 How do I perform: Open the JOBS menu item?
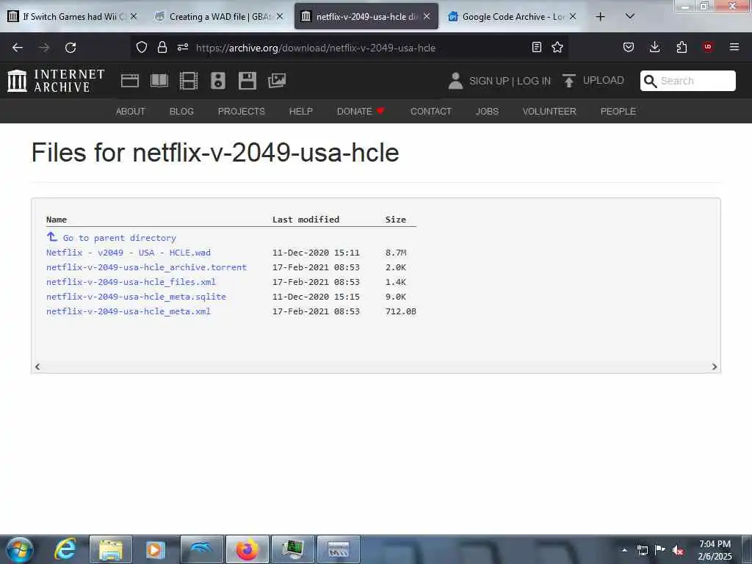[488, 112]
